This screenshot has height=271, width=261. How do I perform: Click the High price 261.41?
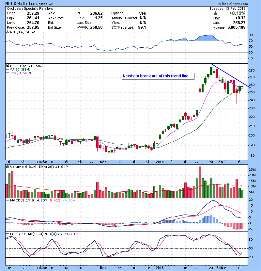pyautogui.click(x=33, y=18)
